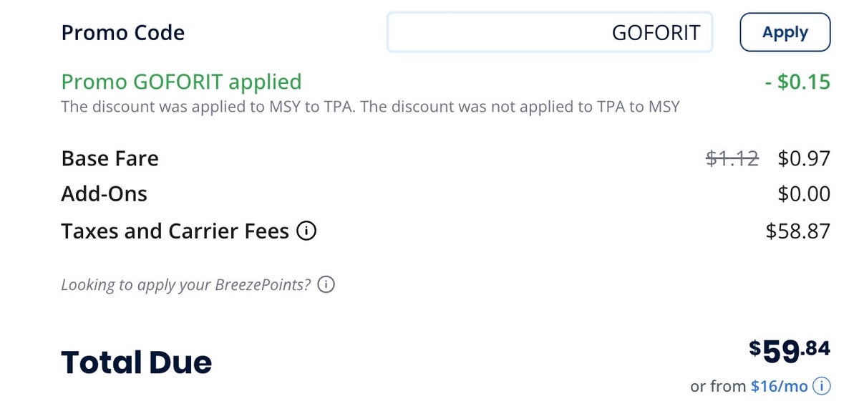Viewport: 859px width, 414px height.
Task: Click the Promo Code input field
Action: (549, 32)
